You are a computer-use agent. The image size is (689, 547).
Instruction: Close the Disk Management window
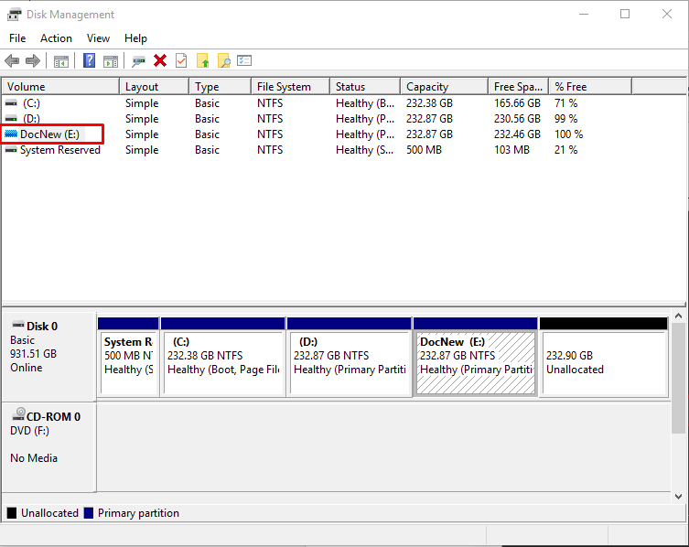pyautogui.click(x=667, y=14)
